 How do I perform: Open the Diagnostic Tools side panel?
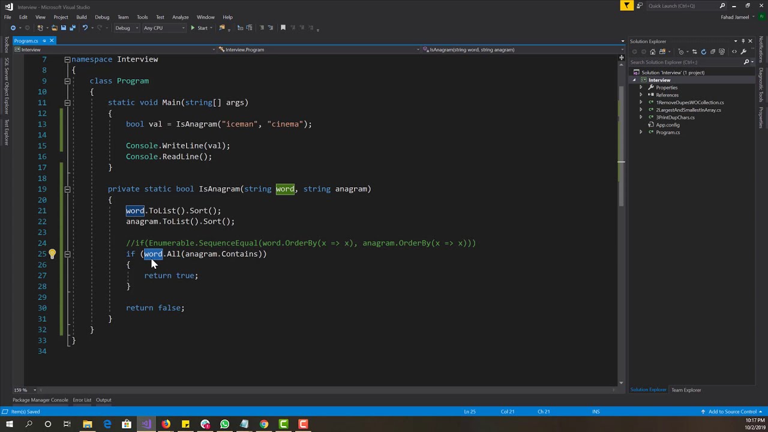[761, 85]
